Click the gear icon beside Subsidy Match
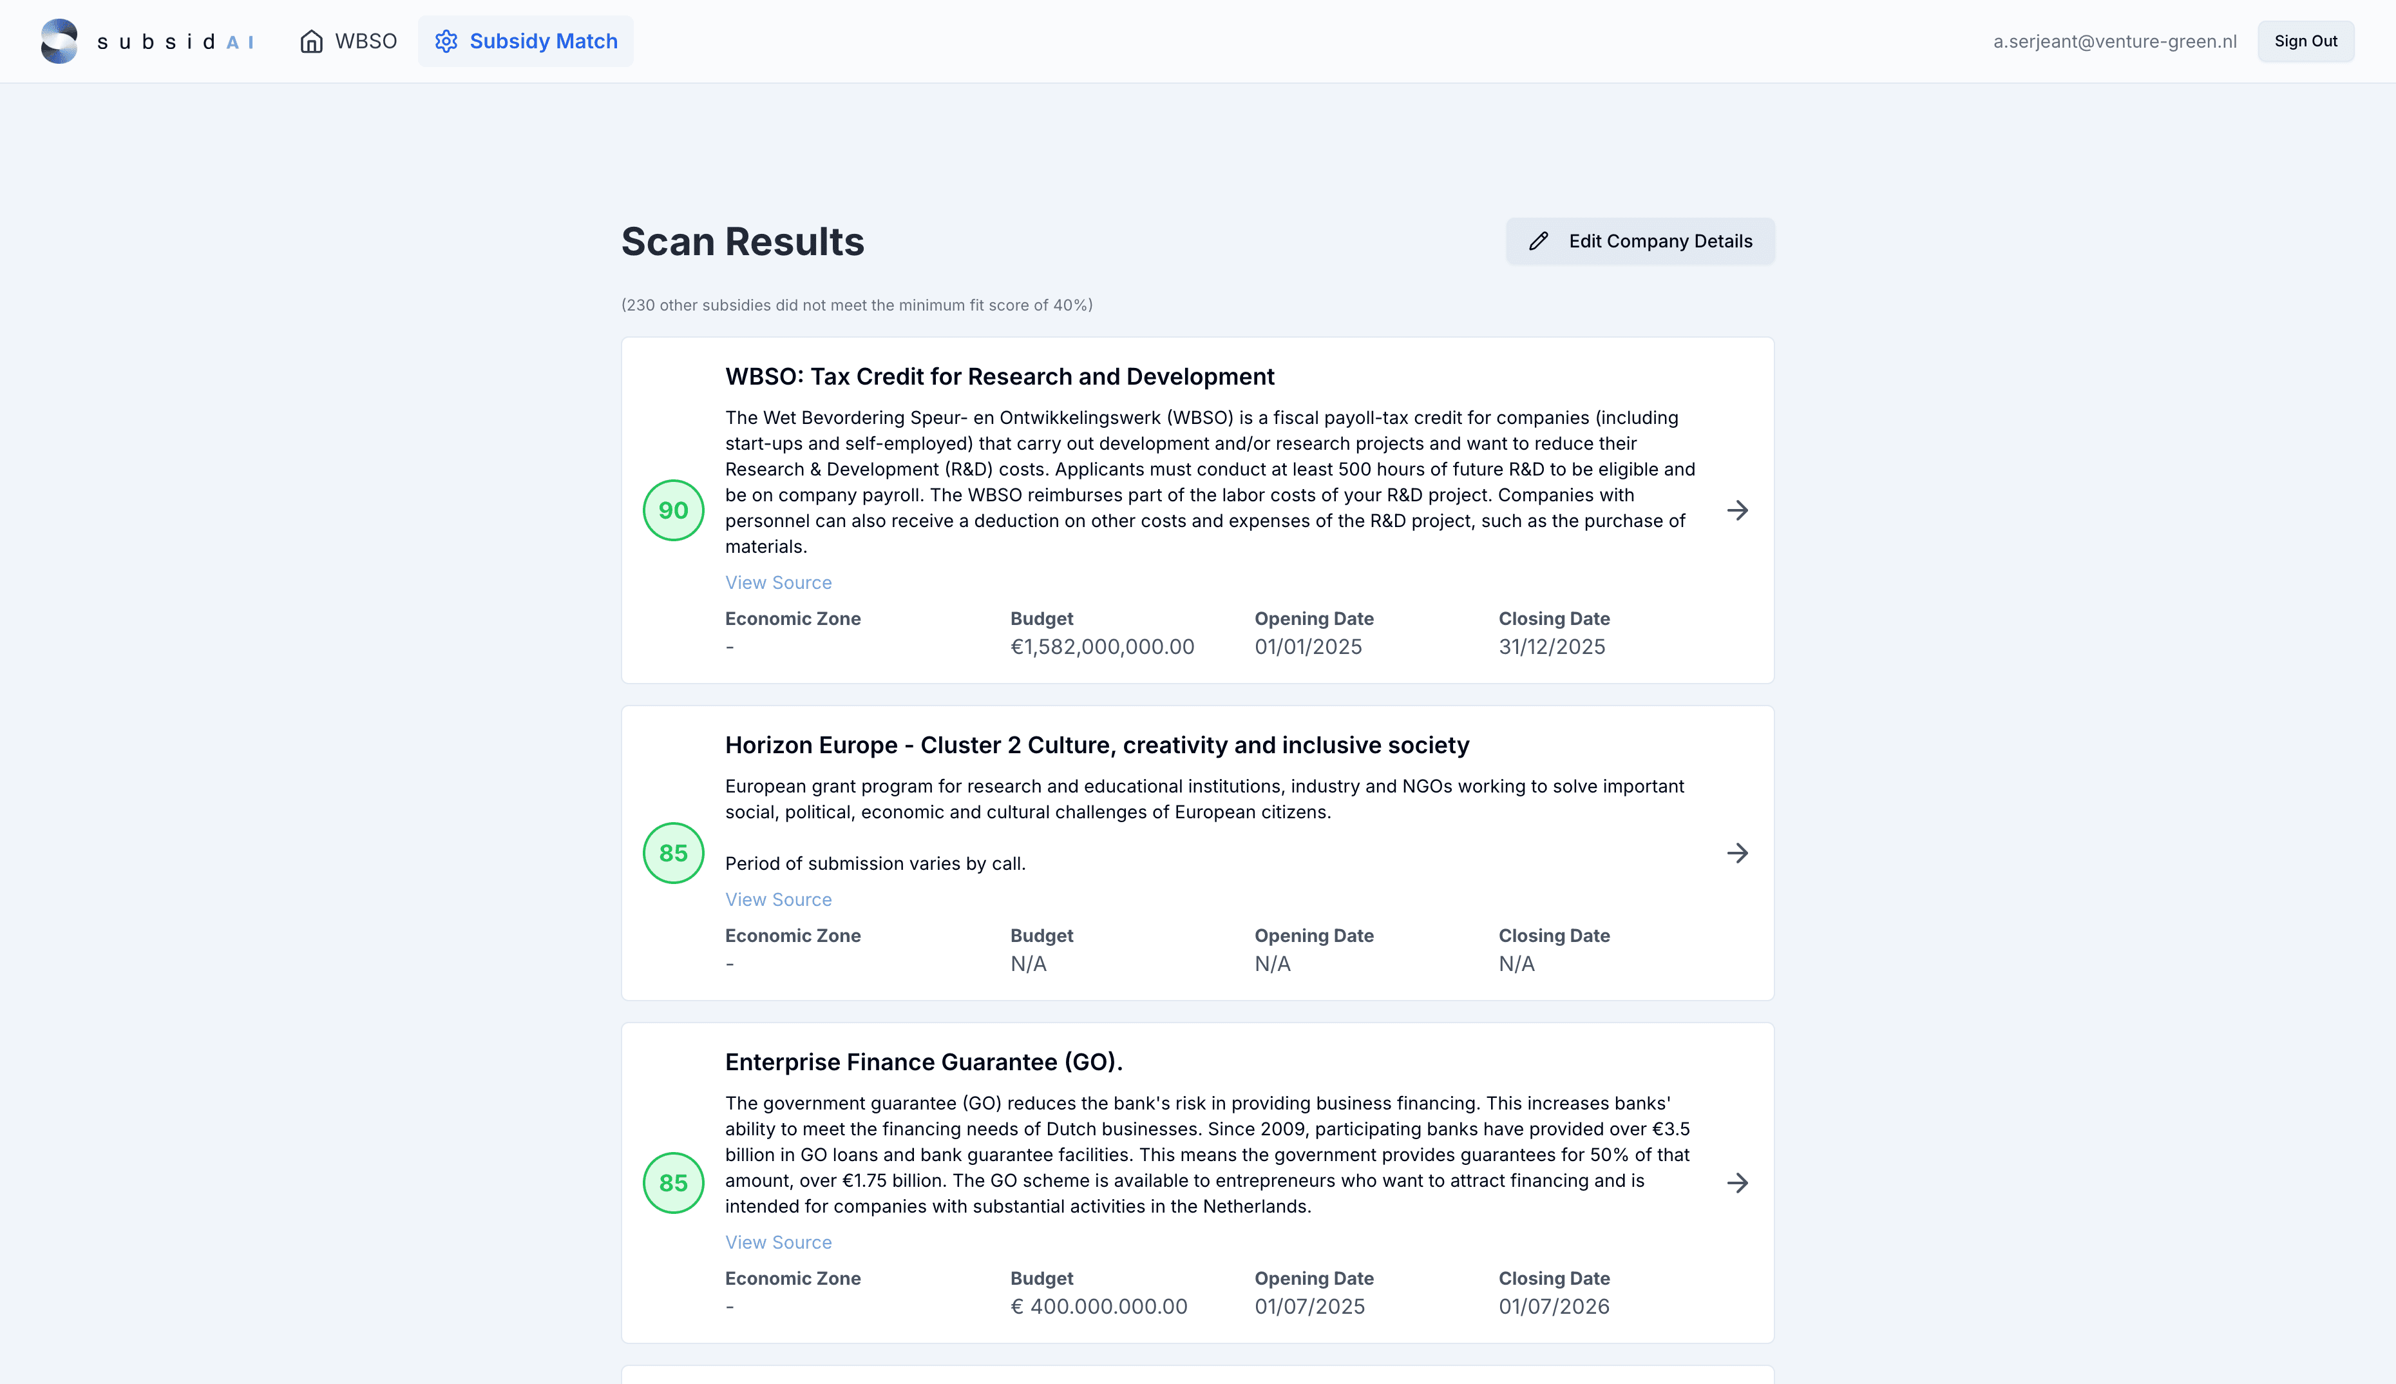 (x=446, y=41)
